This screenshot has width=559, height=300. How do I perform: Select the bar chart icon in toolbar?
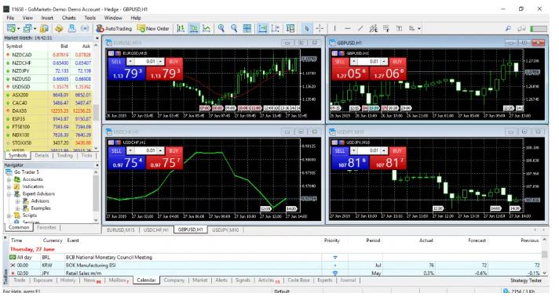181,28
